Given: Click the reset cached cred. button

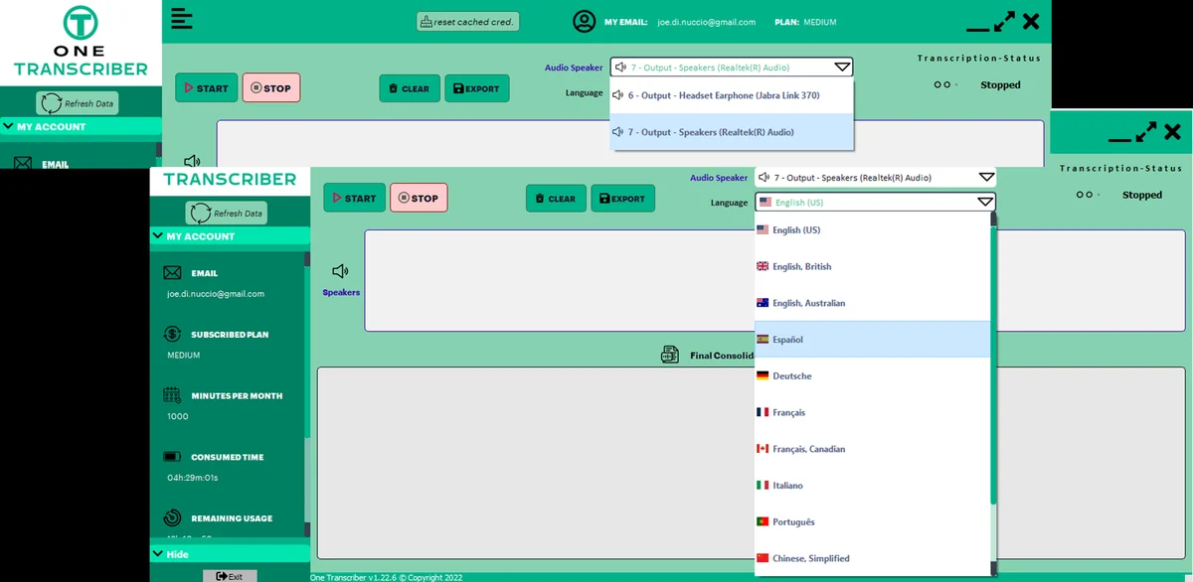Looking at the screenshot, I should point(468,21).
